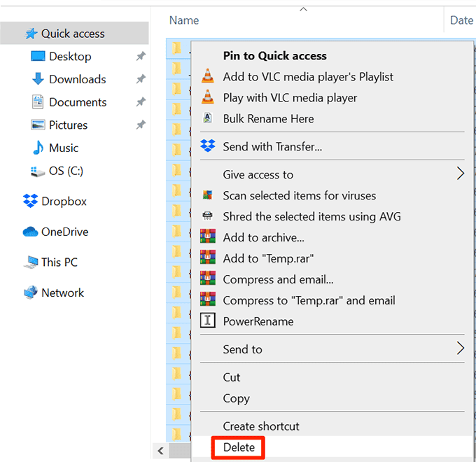Sort files by the Name column header

(x=184, y=20)
